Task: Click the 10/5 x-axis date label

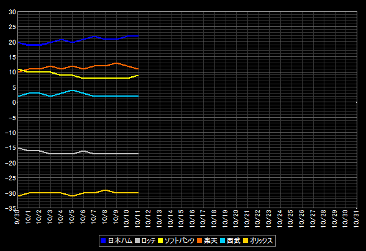Action: pyautogui.click(x=72, y=216)
